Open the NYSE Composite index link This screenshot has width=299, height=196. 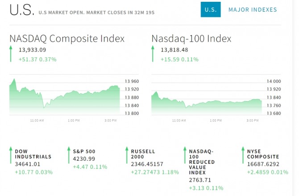pos(263,154)
